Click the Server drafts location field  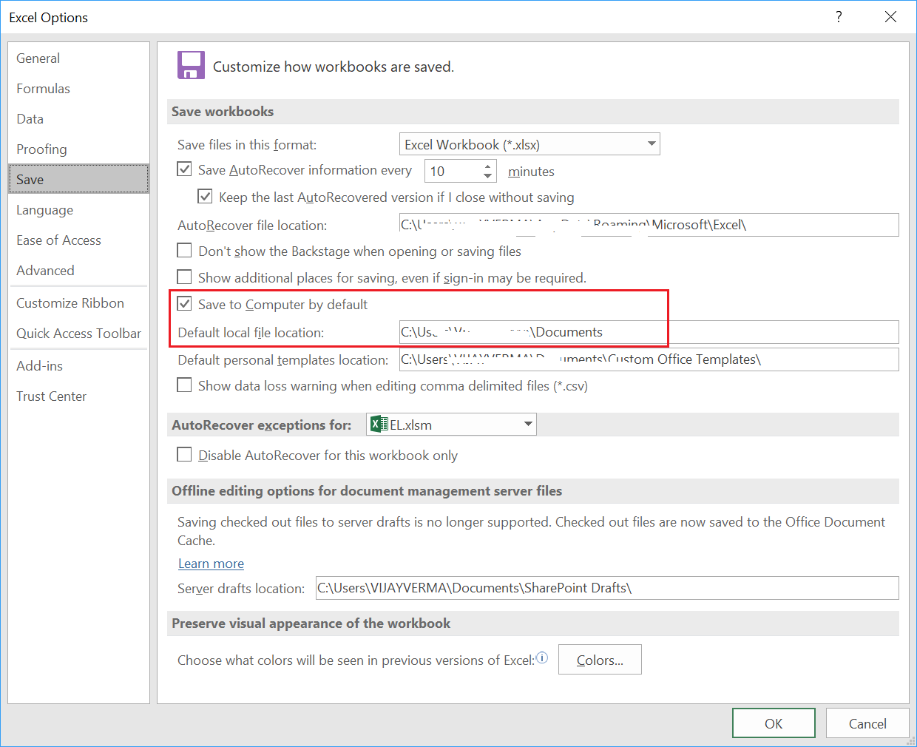pos(607,588)
